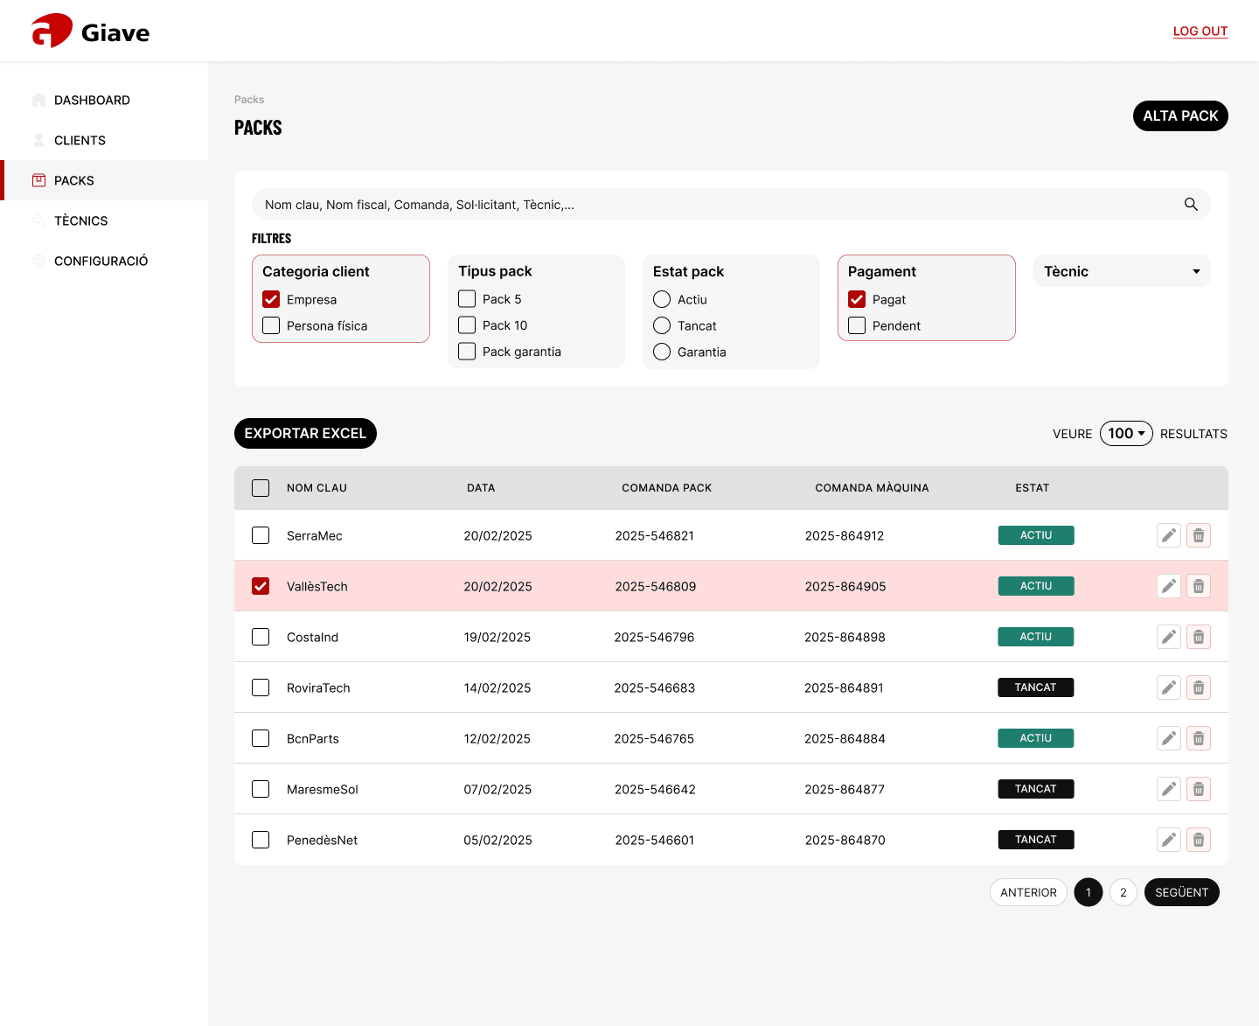The image size is (1259, 1026).
Task: Click the search magnifier icon
Action: click(1191, 205)
